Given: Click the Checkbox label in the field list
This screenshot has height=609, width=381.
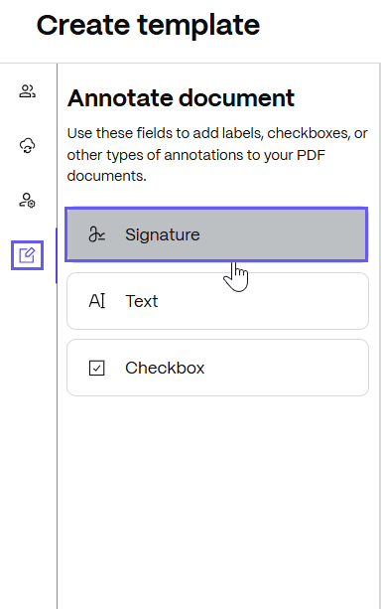Looking at the screenshot, I should pos(165,368).
